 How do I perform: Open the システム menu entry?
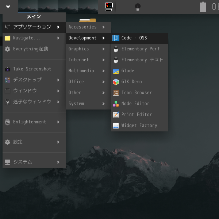[34, 162]
